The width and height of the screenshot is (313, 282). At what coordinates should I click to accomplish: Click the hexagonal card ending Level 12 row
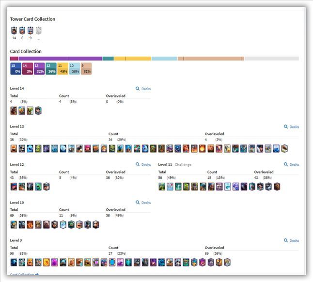click(x=47, y=187)
